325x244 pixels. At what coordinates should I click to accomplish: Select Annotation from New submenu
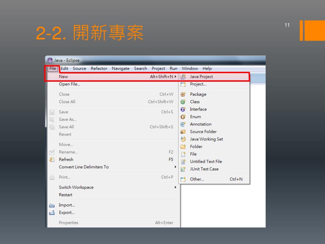(x=214, y=124)
